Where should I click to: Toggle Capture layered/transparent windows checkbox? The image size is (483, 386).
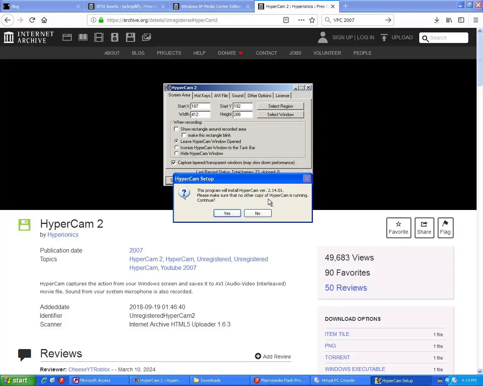point(174,162)
